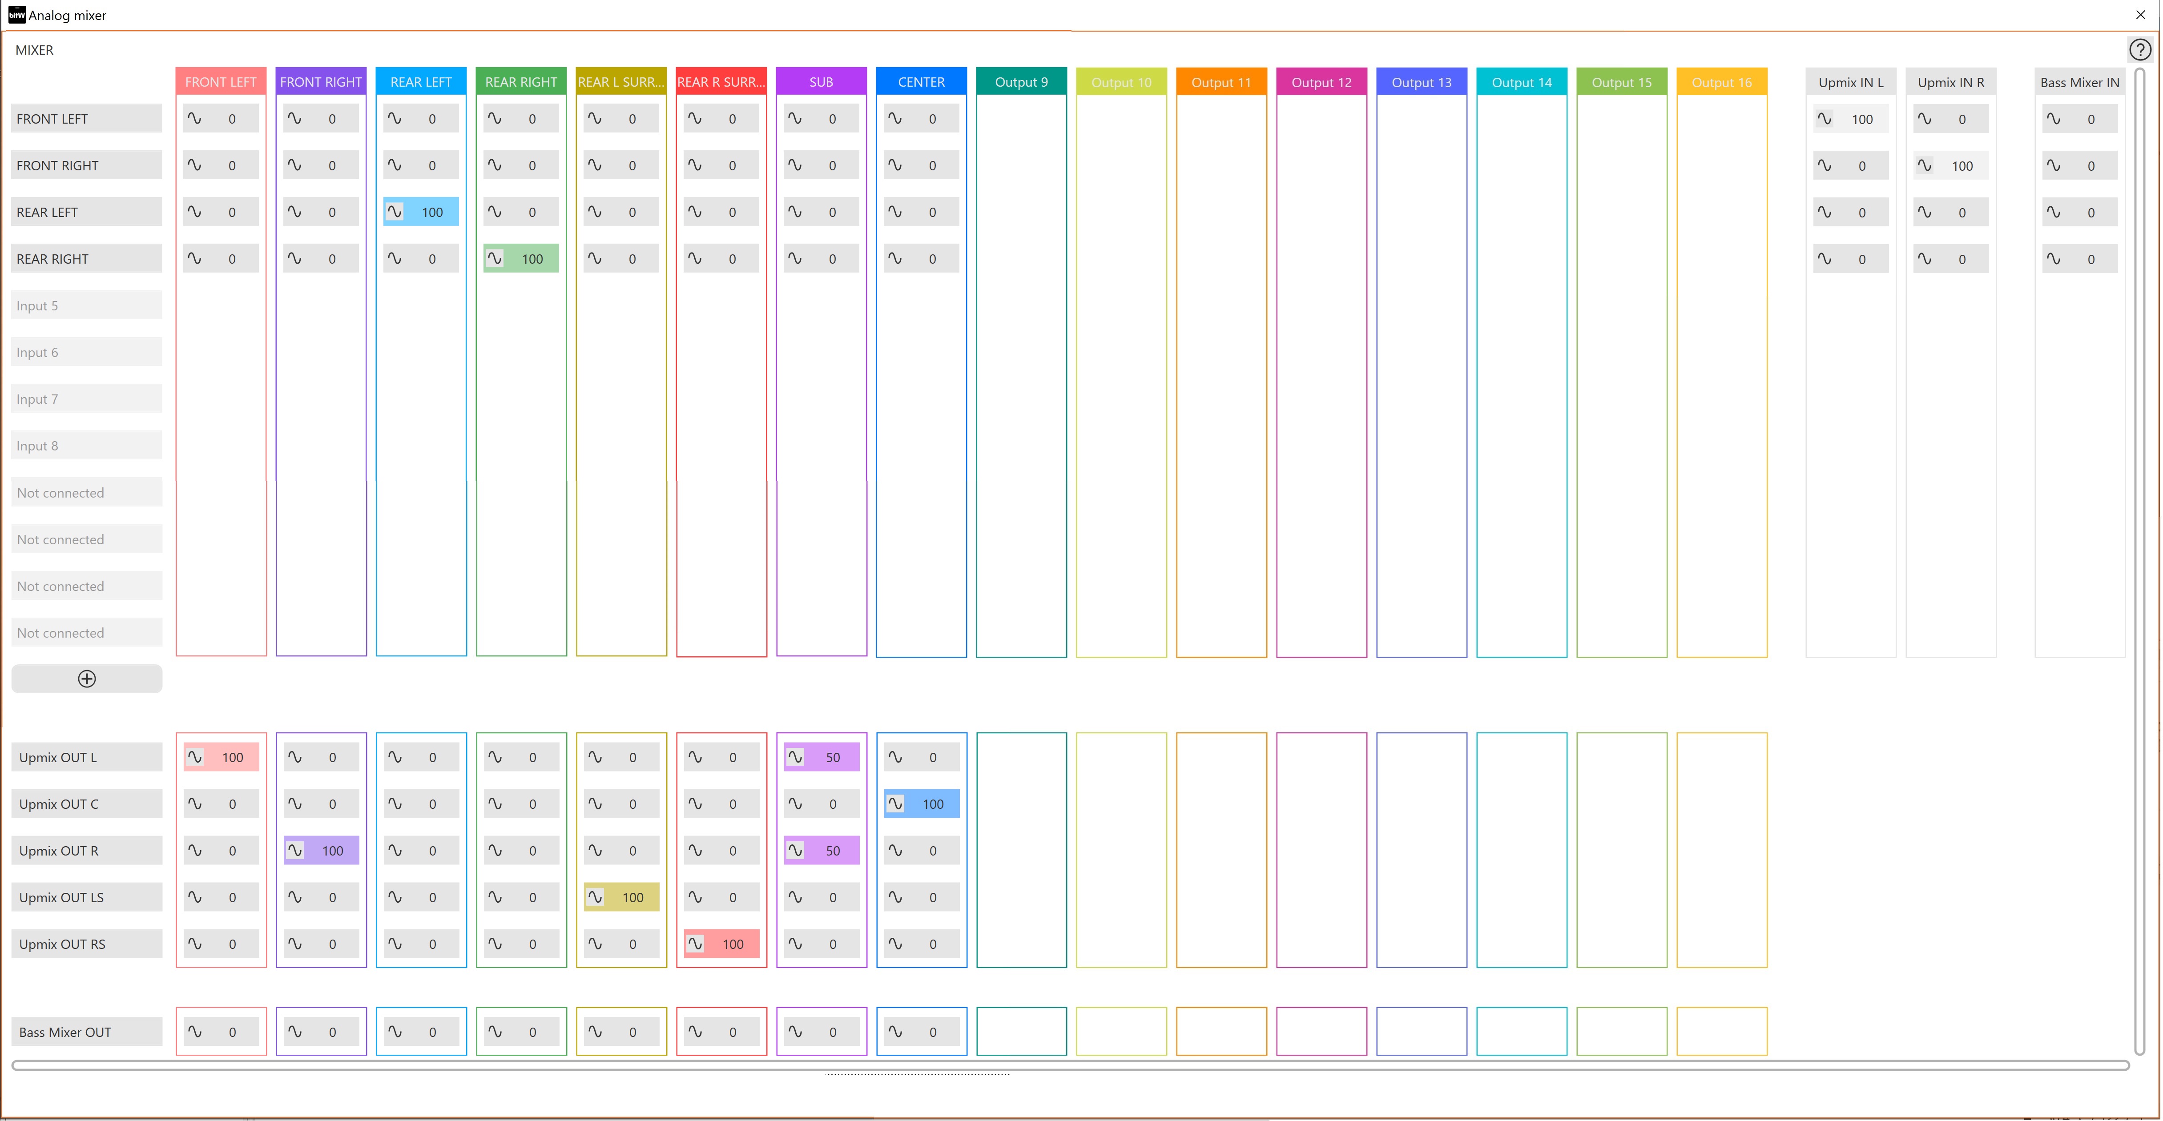This screenshot has width=2163, height=1121.
Task: Click the Input 5 row label
Action: [86, 305]
